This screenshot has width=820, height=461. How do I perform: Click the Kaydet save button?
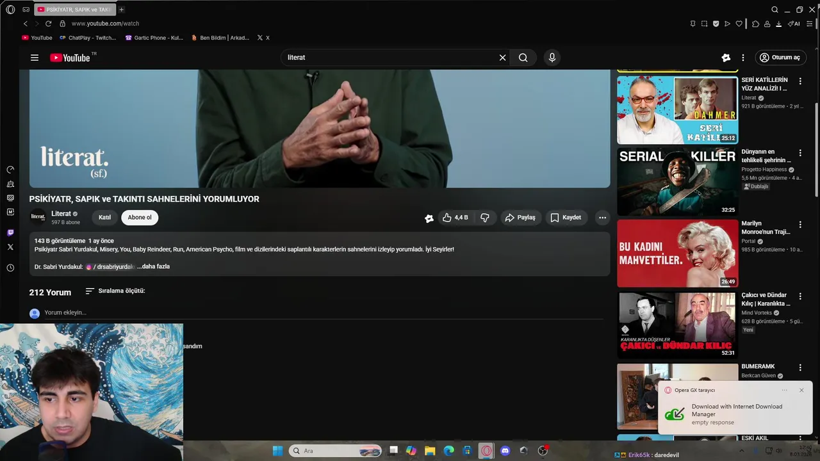[566, 218]
